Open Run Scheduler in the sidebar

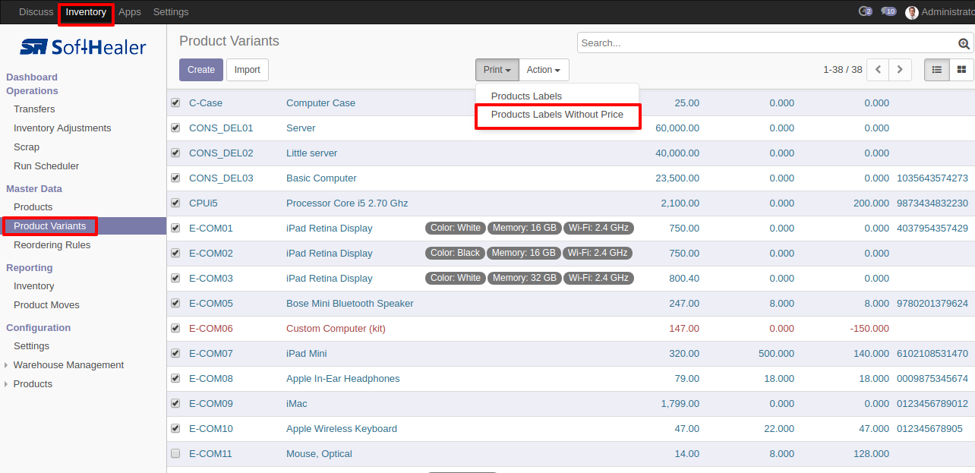46,166
